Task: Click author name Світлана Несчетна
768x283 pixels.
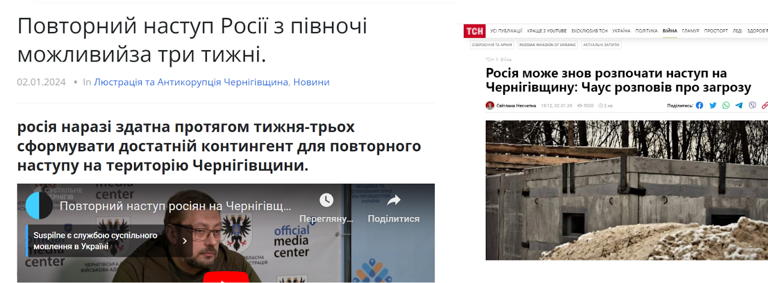Action: tap(516, 105)
